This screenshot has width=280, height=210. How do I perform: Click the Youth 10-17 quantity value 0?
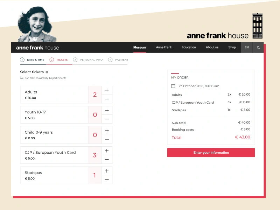[x=95, y=115]
